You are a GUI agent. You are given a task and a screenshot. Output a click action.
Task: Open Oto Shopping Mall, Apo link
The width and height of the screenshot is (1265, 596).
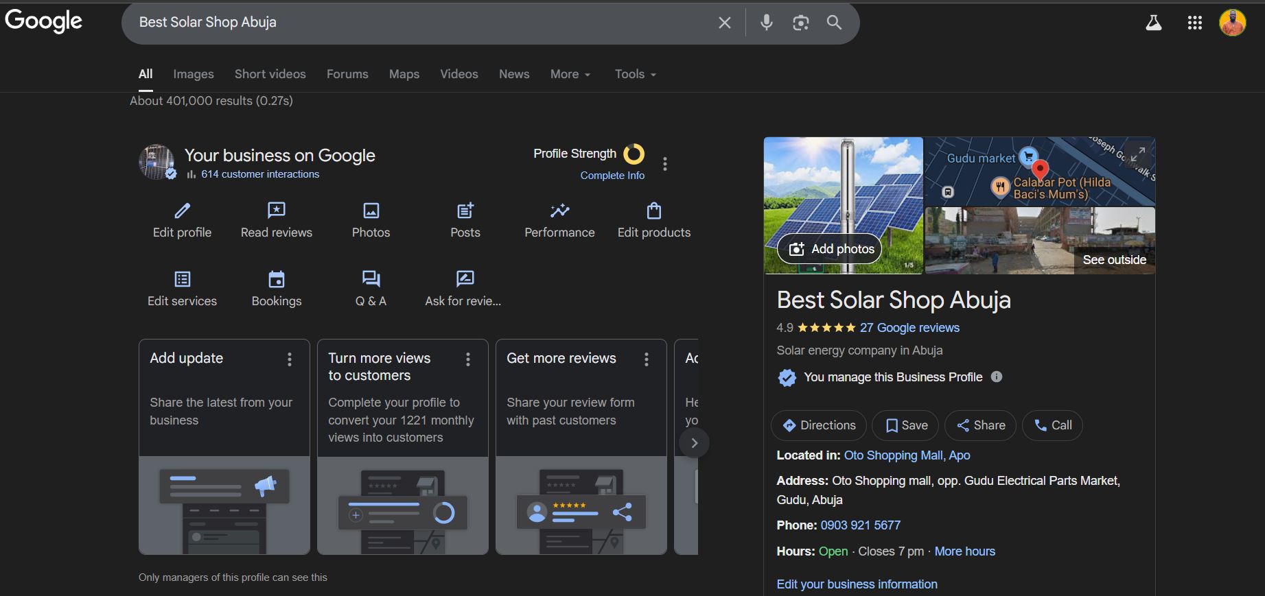click(907, 455)
